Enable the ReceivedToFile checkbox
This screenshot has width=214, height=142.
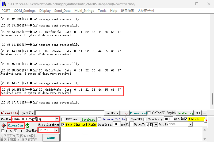click(x=99, y=119)
